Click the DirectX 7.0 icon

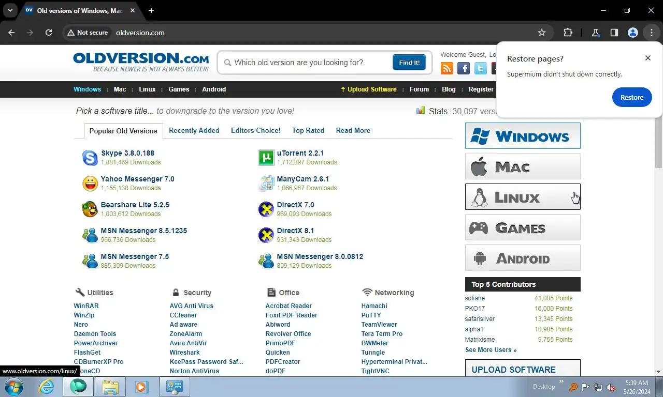tap(266, 209)
